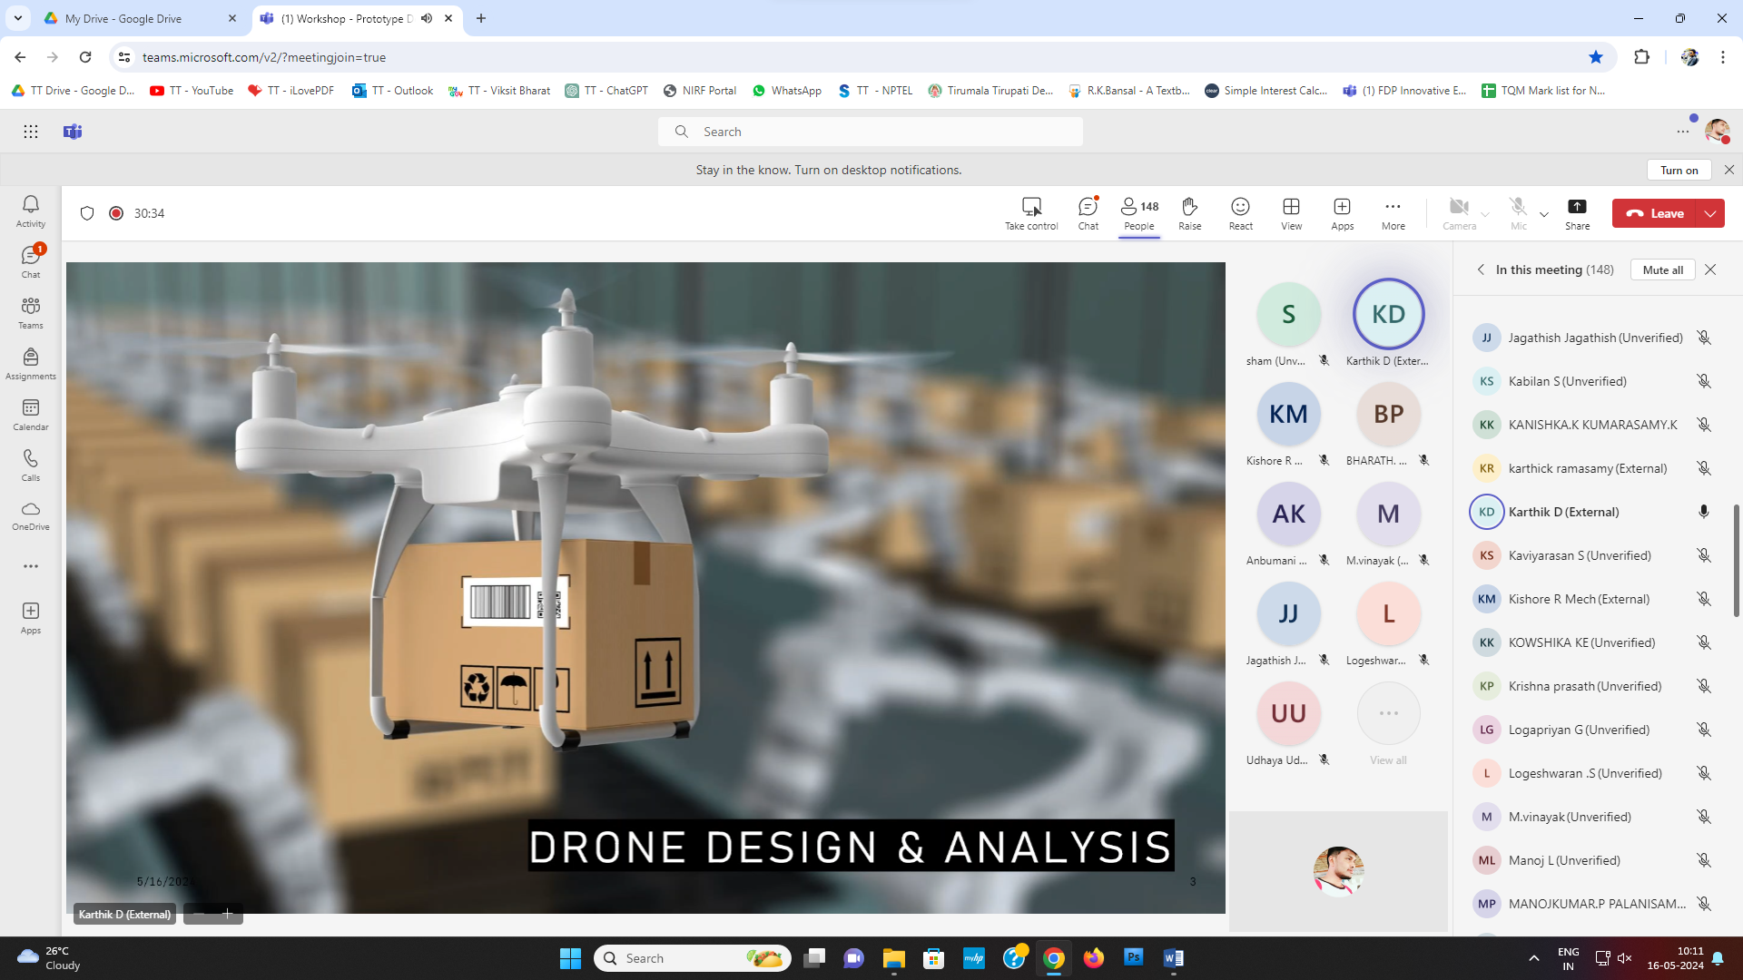The height and width of the screenshot is (980, 1743).
Task: Click the Teams search input field
Action: [870, 132]
